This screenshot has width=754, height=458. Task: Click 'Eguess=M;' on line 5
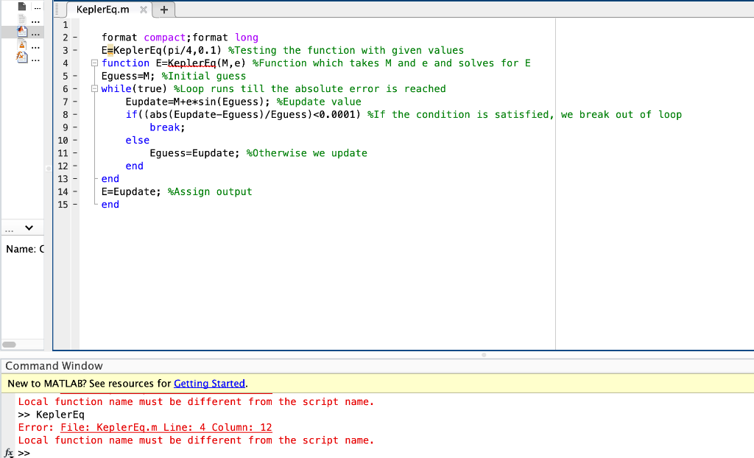tap(128, 76)
